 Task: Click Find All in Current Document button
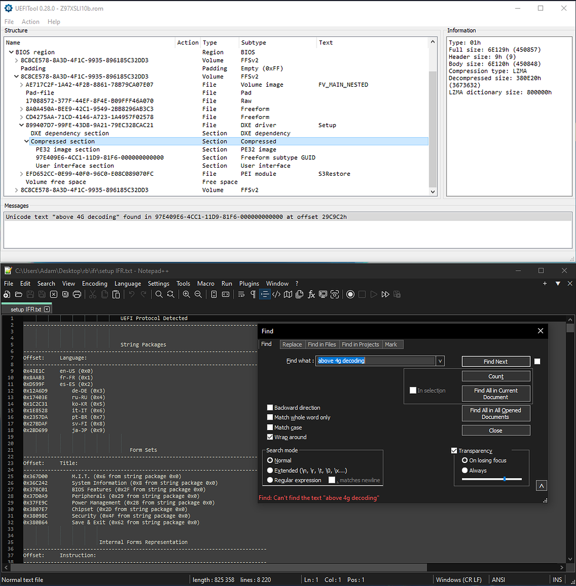pos(496,394)
